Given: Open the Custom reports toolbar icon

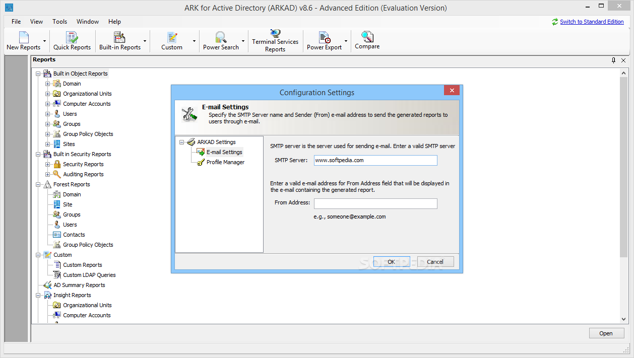Looking at the screenshot, I should [172, 37].
